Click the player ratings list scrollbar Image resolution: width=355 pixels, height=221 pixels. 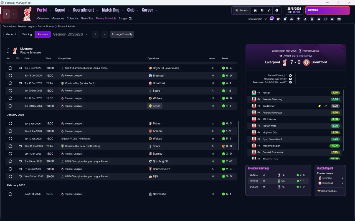click(344, 120)
